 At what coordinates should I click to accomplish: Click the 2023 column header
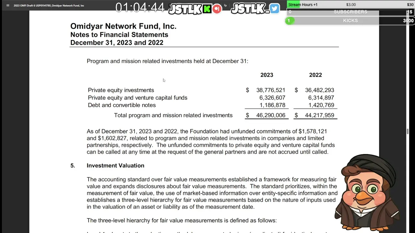click(x=267, y=75)
